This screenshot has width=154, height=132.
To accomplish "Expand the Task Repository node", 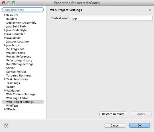I will click(5, 79).
